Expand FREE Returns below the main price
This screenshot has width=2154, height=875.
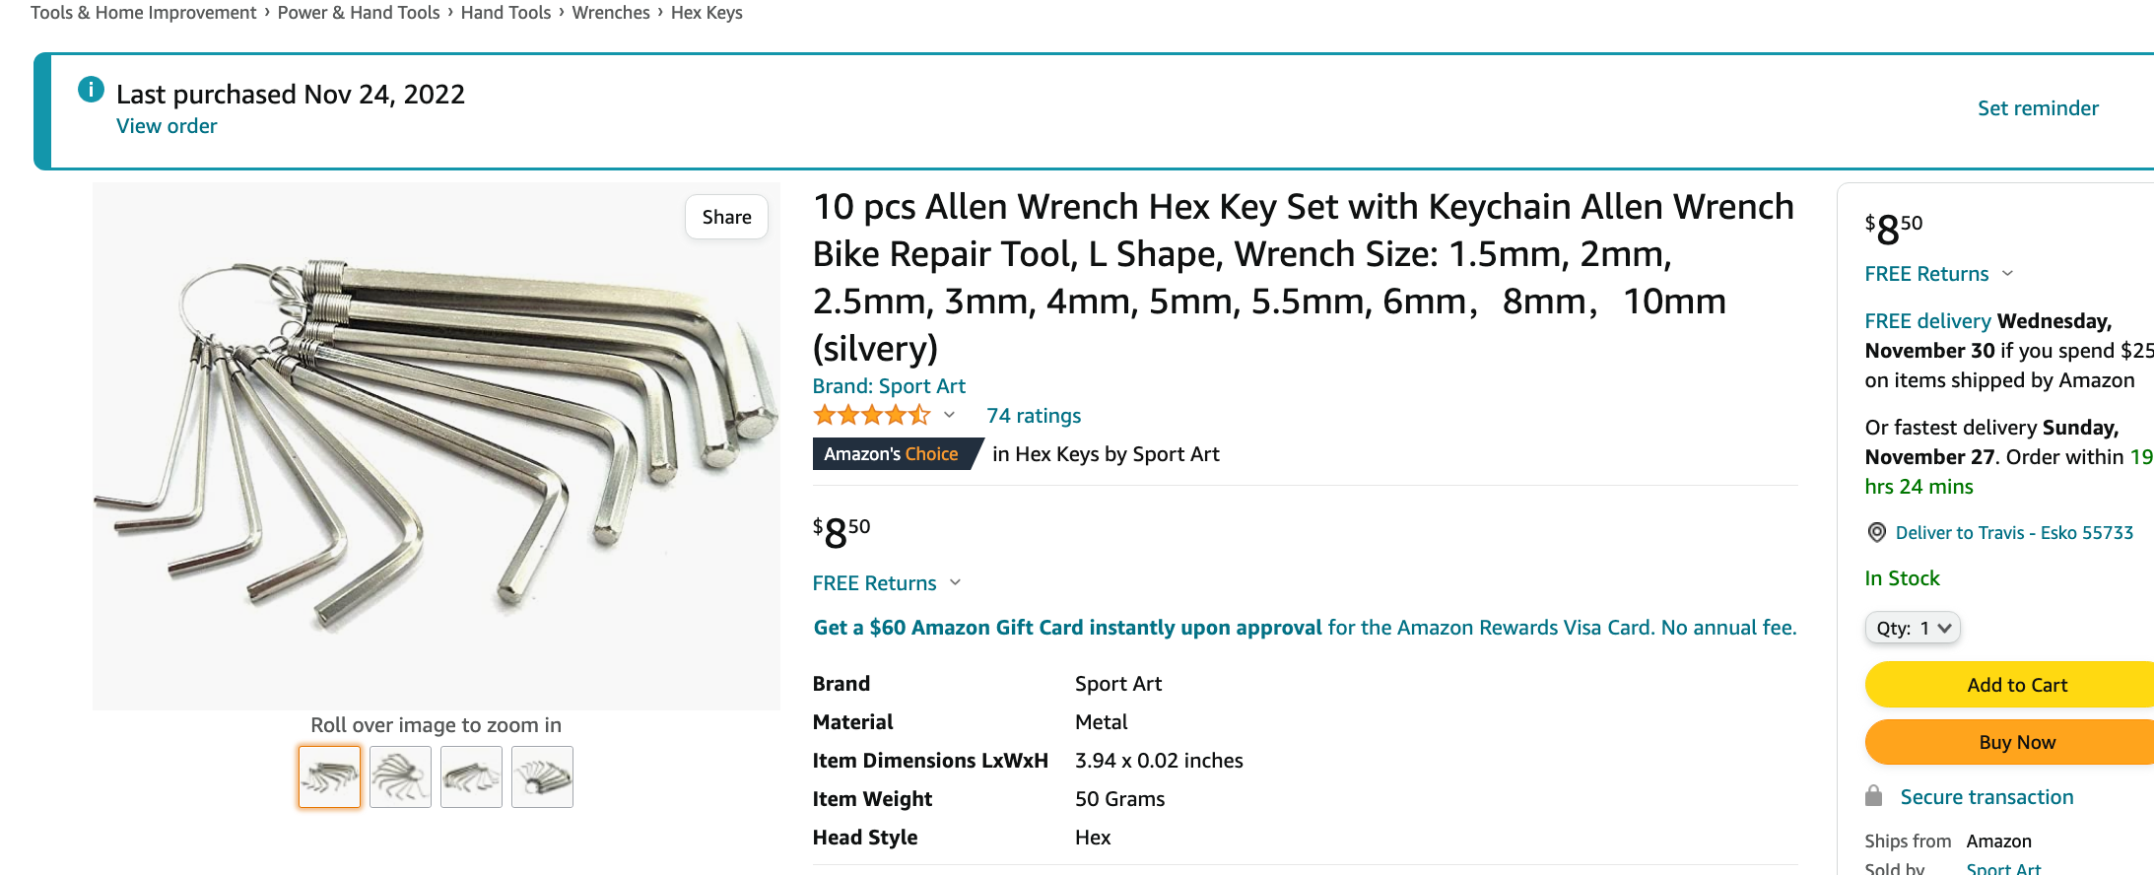click(886, 583)
